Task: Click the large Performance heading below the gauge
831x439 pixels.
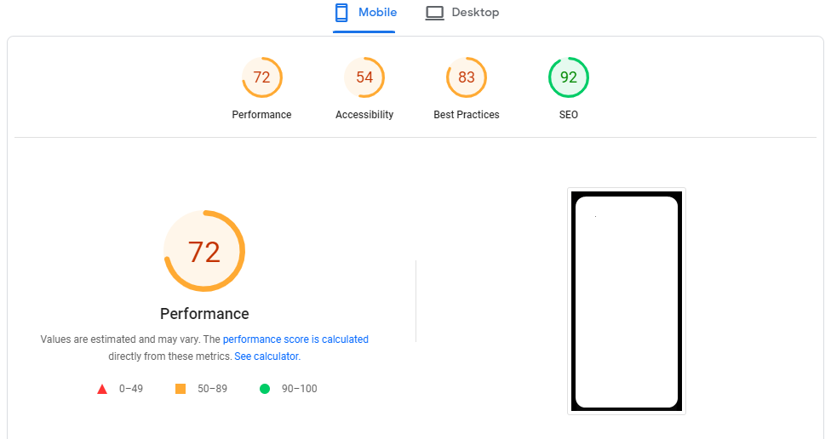Action: tap(204, 313)
